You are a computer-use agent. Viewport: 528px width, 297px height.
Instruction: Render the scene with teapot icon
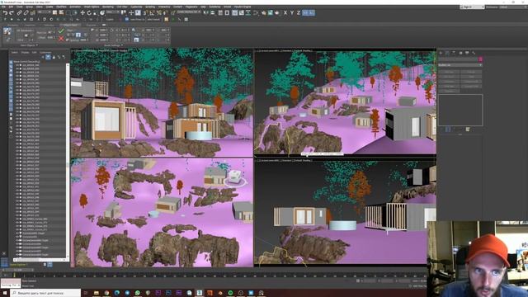click(x=277, y=13)
